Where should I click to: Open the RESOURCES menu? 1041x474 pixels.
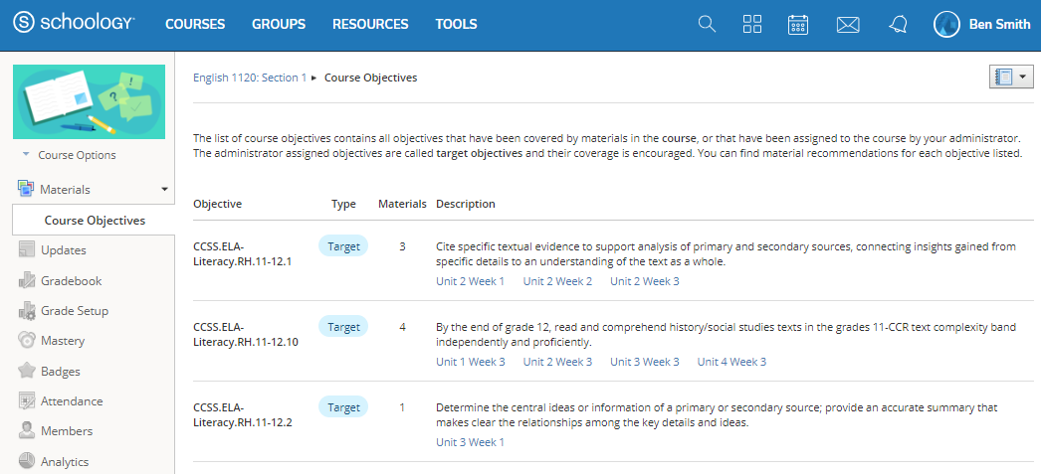pyautogui.click(x=370, y=24)
